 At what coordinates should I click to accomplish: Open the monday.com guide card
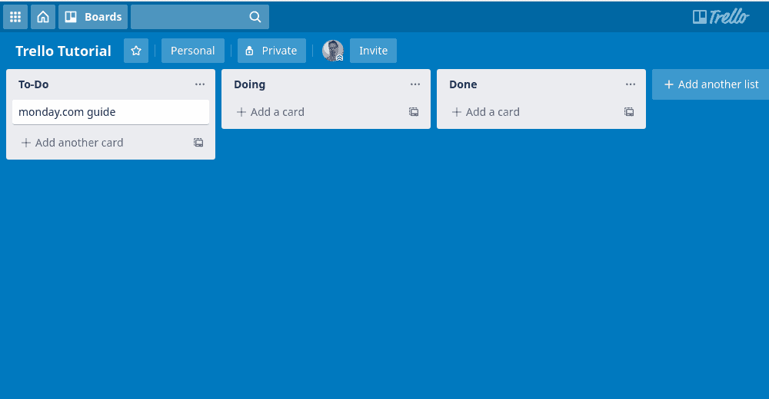tap(111, 112)
